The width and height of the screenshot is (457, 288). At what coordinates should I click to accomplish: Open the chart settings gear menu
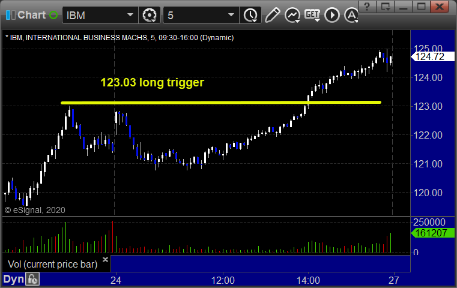(150, 15)
